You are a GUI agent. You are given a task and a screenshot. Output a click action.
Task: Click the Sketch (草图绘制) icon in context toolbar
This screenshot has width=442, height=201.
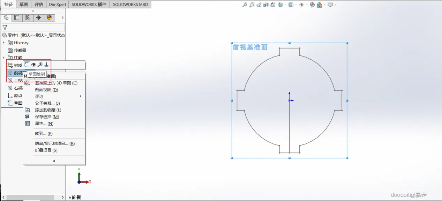(27, 65)
